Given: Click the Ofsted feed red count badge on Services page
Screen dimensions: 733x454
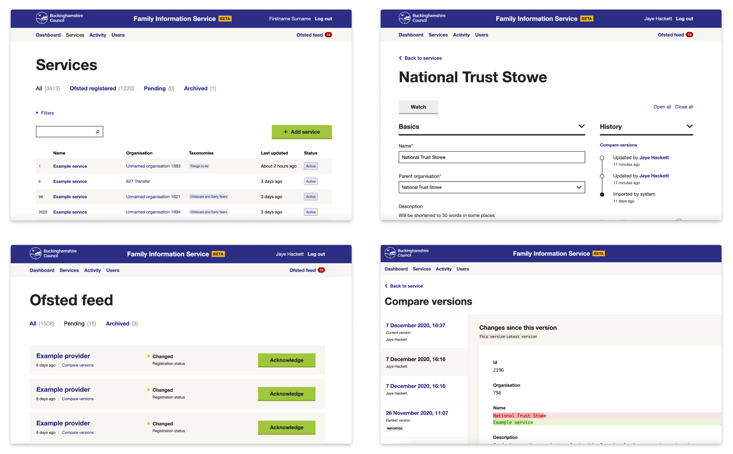Looking at the screenshot, I should (x=328, y=35).
